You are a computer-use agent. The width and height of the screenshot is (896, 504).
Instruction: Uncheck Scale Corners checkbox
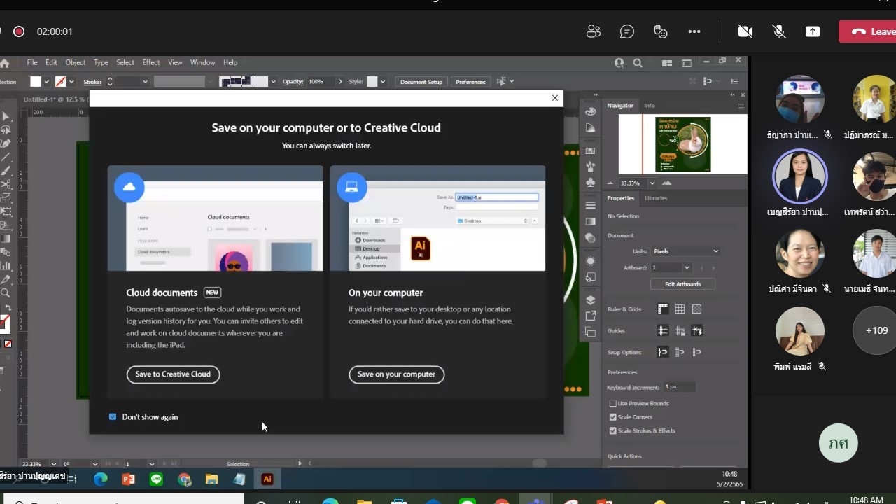tap(613, 417)
